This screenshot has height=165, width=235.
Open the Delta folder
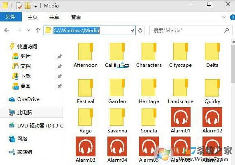212,55
